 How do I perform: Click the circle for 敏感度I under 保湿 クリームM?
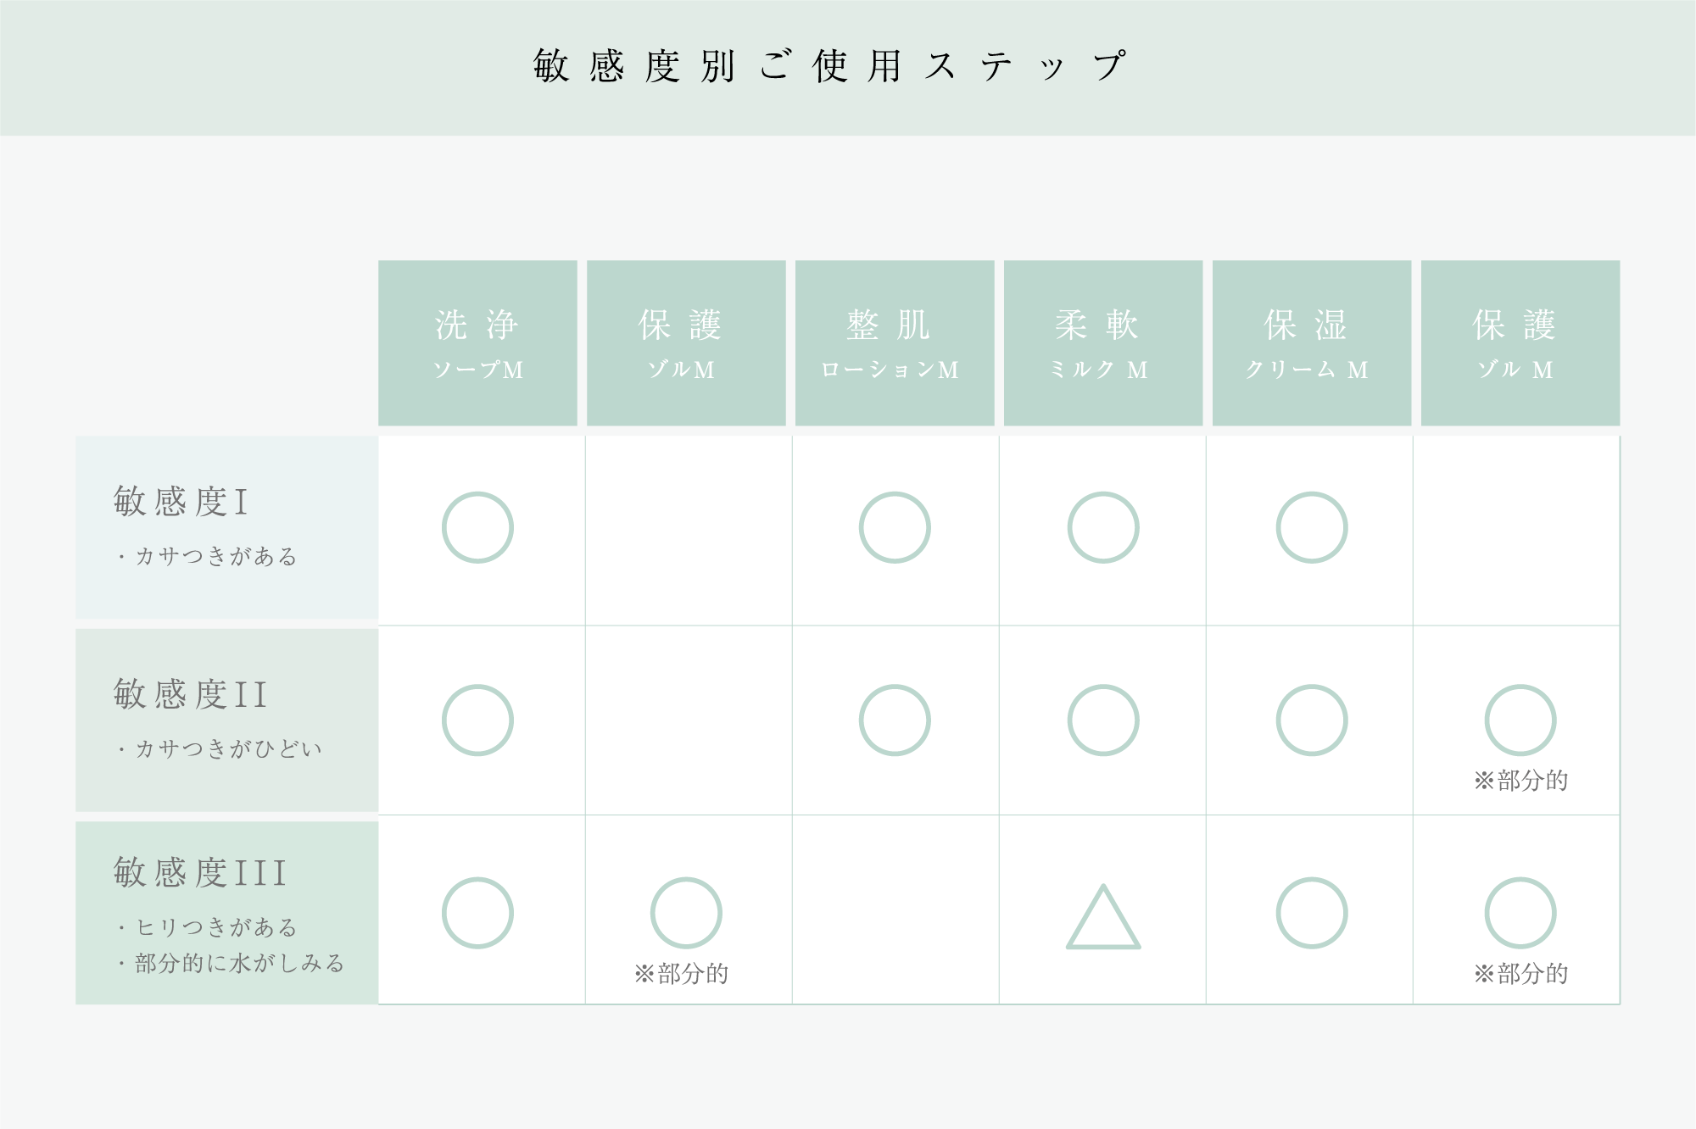coord(1312,527)
